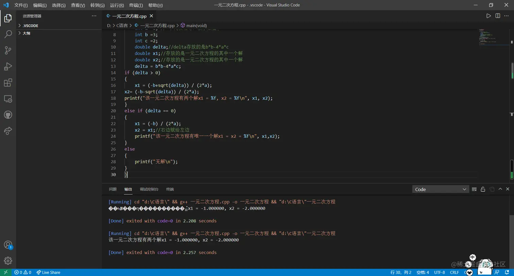Open the Search view in activity bar
The height and width of the screenshot is (276, 514).
click(x=8, y=34)
